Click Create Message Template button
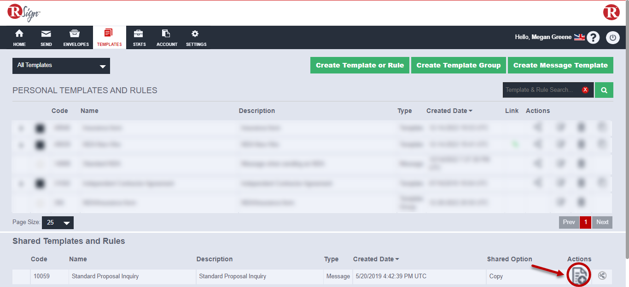The image size is (629, 287). (560, 65)
